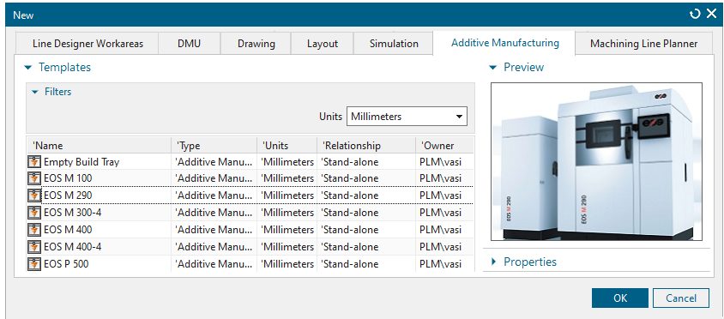
Task: Click the EOS M 400-4 template icon
Action: (34, 246)
